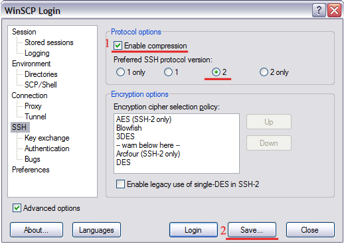
Task: Click the help question mark icon
Action: pos(319,10)
